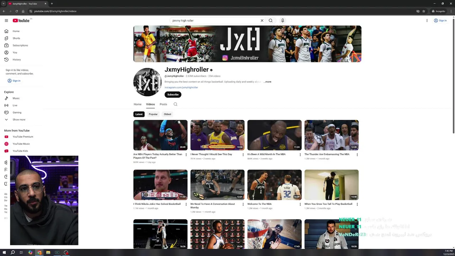This screenshot has width=455, height=256.
Task: Open options for 'It's Been A Wild Month In The NBA'
Action: tap(300, 155)
